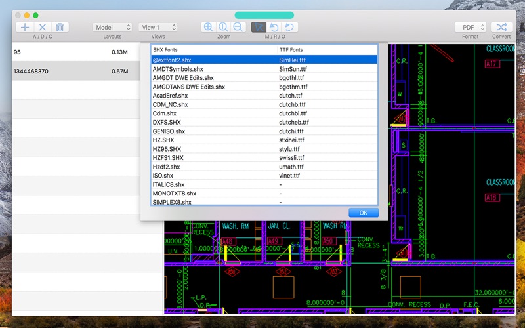Click the Add file plus icon
This screenshot has height=328, width=525.
(x=25, y=27)
